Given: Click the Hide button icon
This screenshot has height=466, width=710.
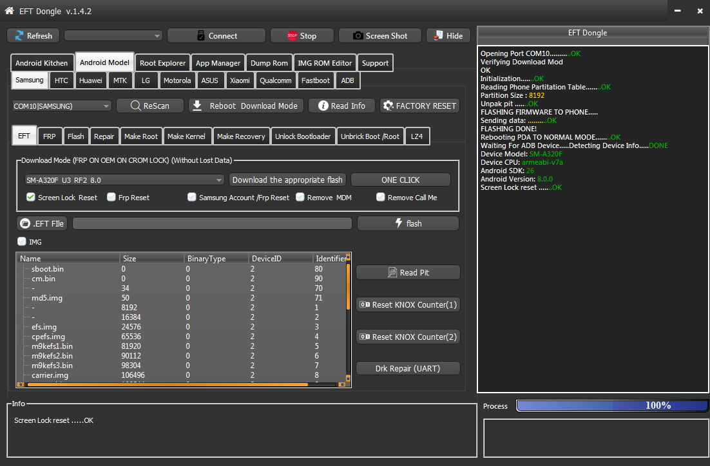Looking at the screenshot, I should [438, 35].
